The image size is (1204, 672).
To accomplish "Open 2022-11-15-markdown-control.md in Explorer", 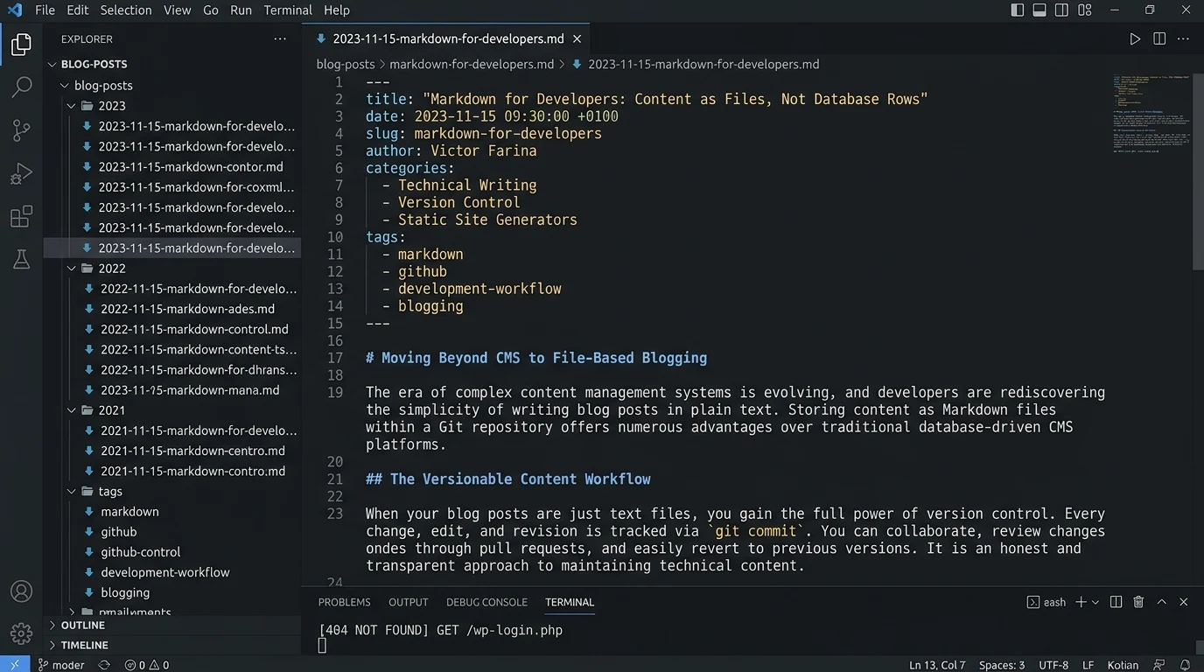I will coord(194,329).
